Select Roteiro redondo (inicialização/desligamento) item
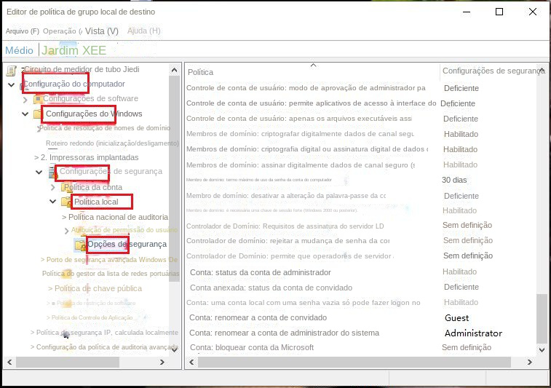The height and width of the screenshot is (388, 551). [112, 143]
